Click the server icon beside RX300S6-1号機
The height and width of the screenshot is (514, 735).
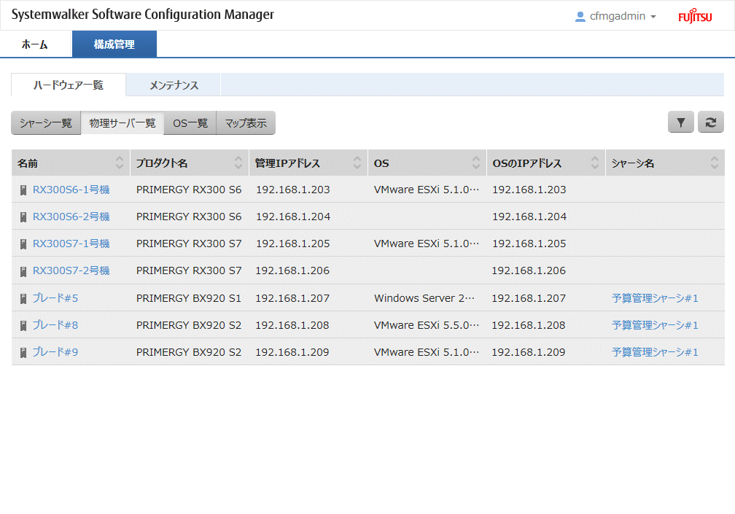coord(23,190)
